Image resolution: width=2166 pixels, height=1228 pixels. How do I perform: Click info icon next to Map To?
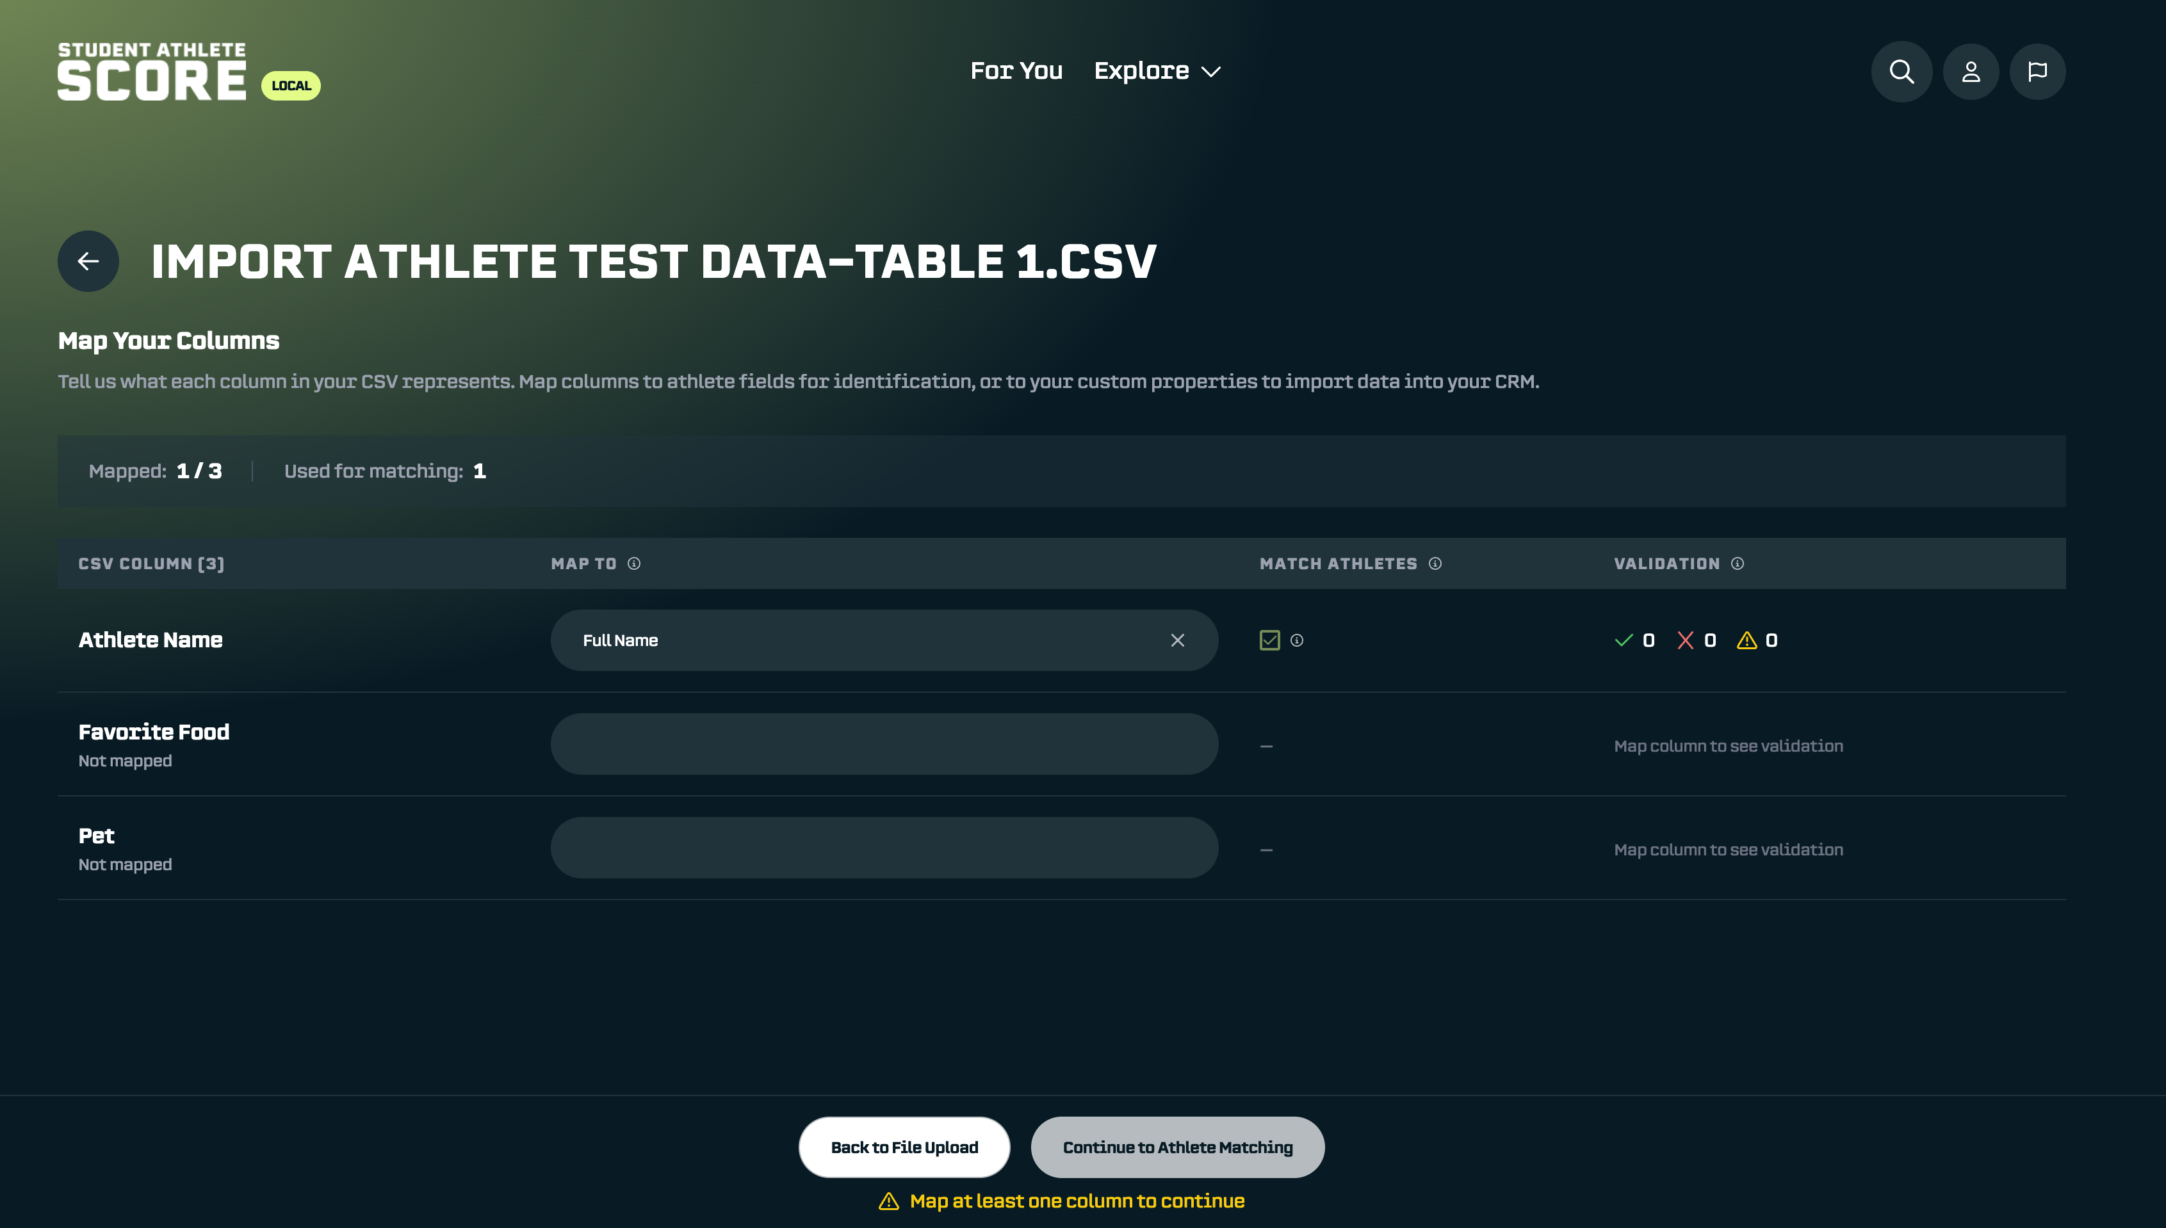click(634, 563)
